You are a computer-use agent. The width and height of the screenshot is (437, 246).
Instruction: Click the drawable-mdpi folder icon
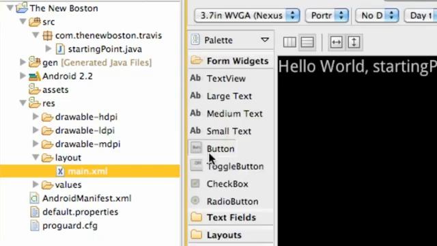tap(47, 144)
